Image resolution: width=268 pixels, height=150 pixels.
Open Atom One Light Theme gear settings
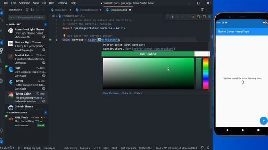[44, 37]
